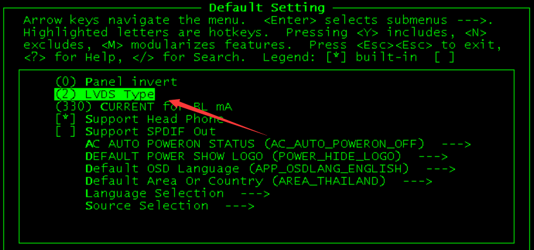
Task: Click the arrow after POWER_HIDE_LOGO
Action: [x=433, y=157]
